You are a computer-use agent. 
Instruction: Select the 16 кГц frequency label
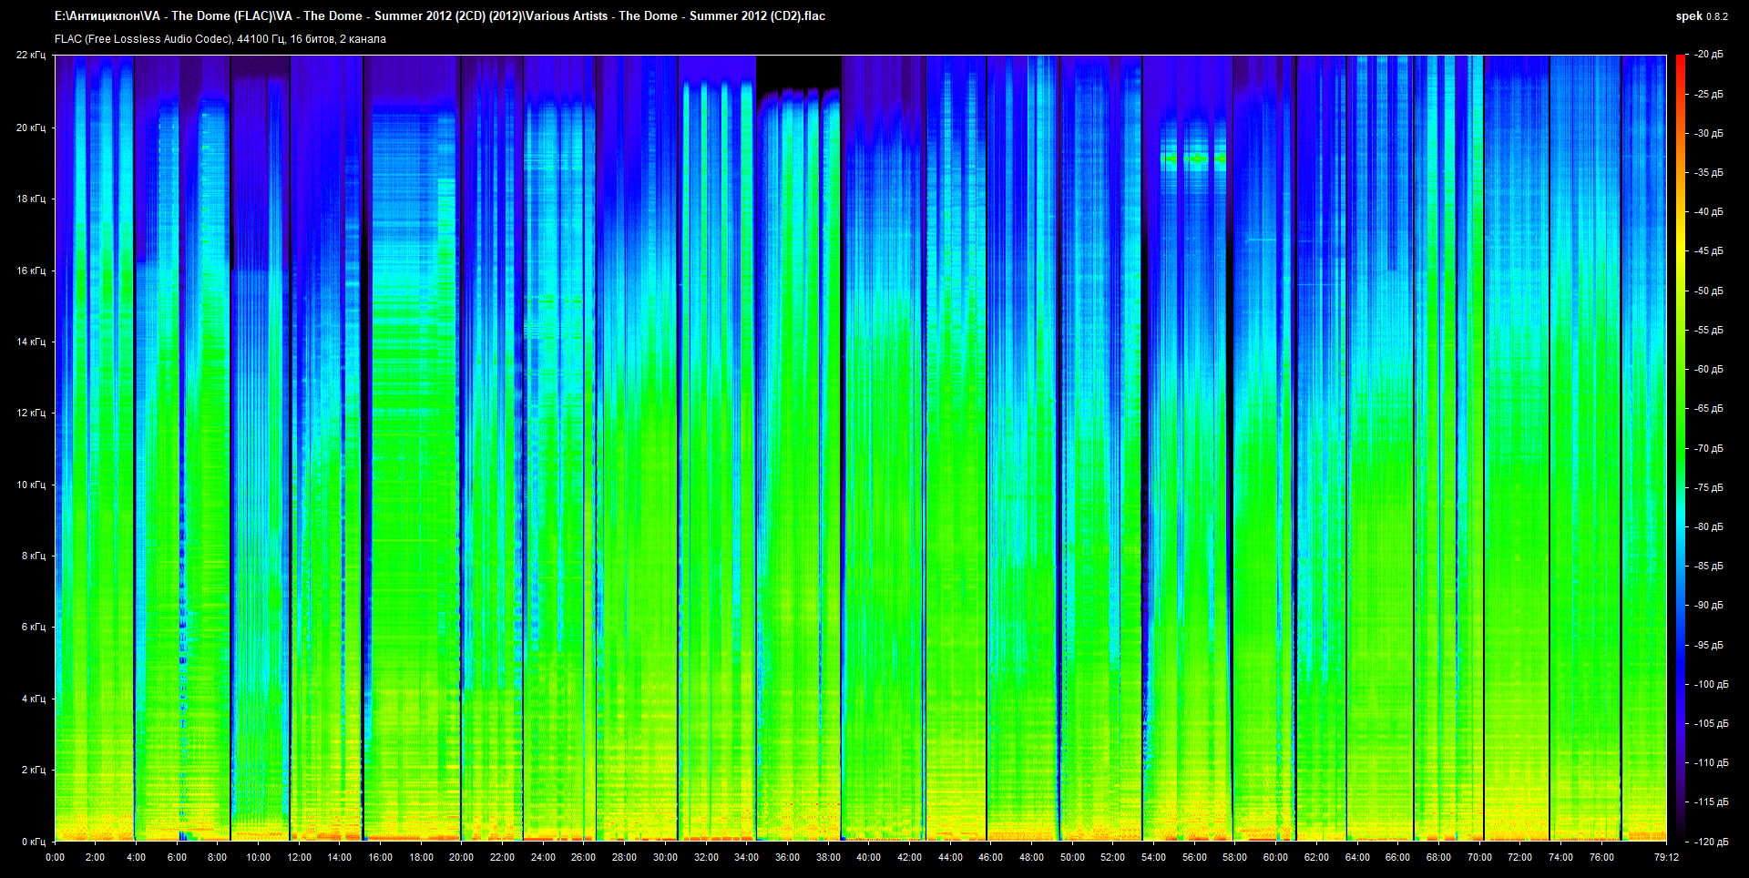[30, 271]
